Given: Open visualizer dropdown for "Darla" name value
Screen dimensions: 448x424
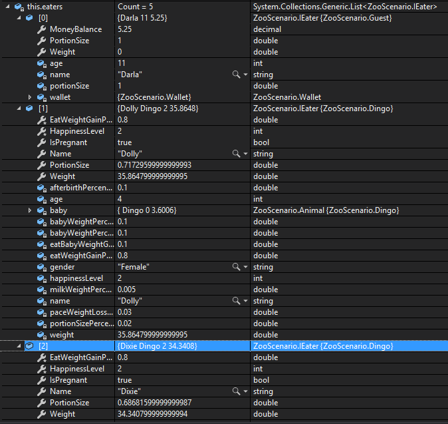Looking at the screenshot, I should 245,75.
